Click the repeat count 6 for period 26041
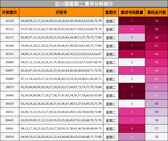 (x=132, y=128)
